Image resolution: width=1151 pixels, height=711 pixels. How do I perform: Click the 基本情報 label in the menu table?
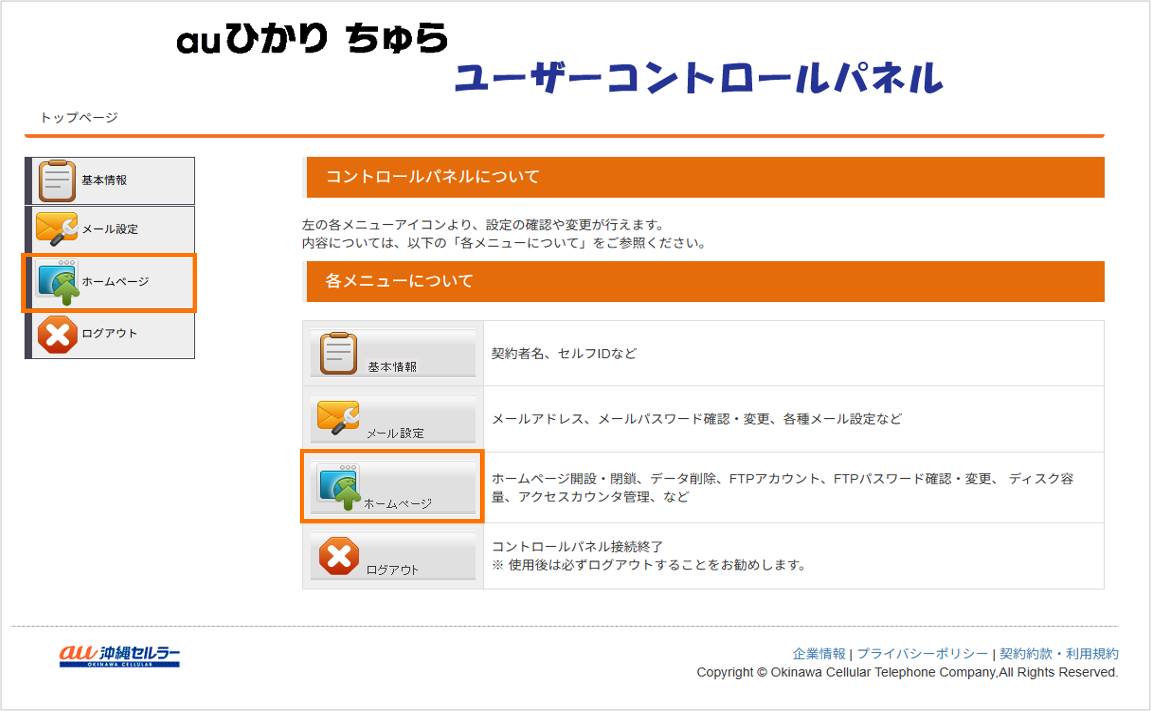tap(392, 367)
